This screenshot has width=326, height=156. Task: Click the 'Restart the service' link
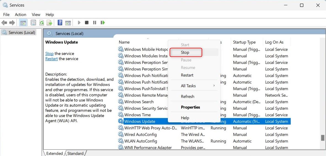51,59
